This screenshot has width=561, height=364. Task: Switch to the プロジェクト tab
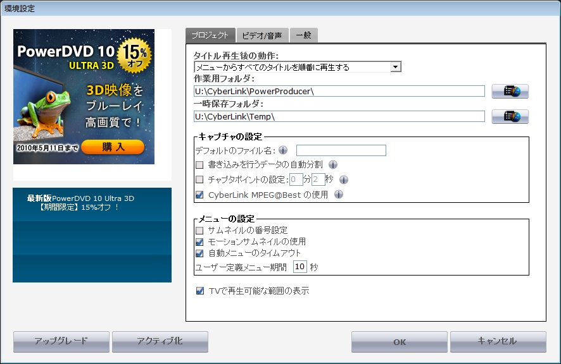coord(210,35)
